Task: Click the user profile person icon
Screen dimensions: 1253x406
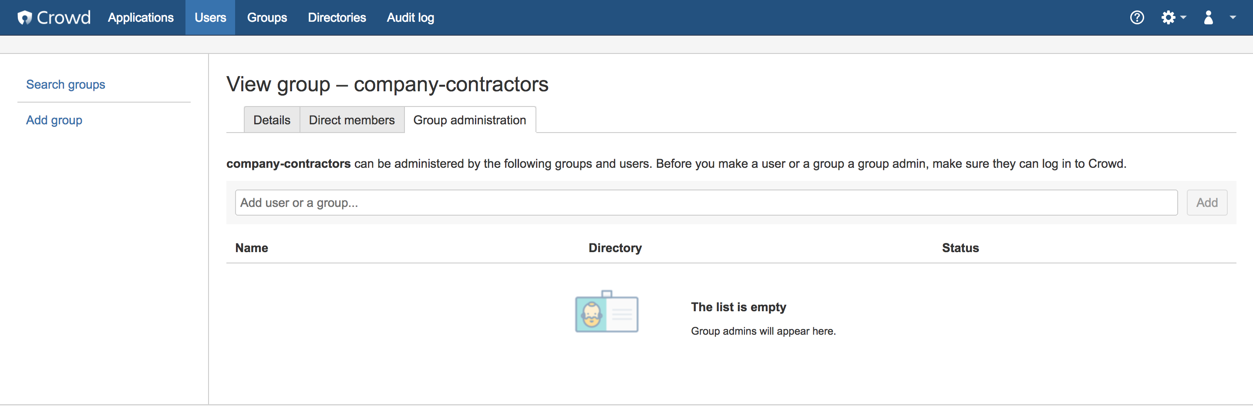Action: [x=1208, y=17]
